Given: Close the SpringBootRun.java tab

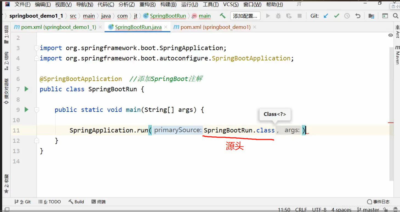Looking at the screenshot, I should pyautogui.click(x=166, y=27).
